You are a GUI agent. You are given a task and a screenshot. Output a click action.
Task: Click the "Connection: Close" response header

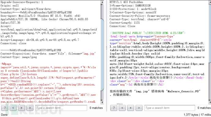pos(122,26)
